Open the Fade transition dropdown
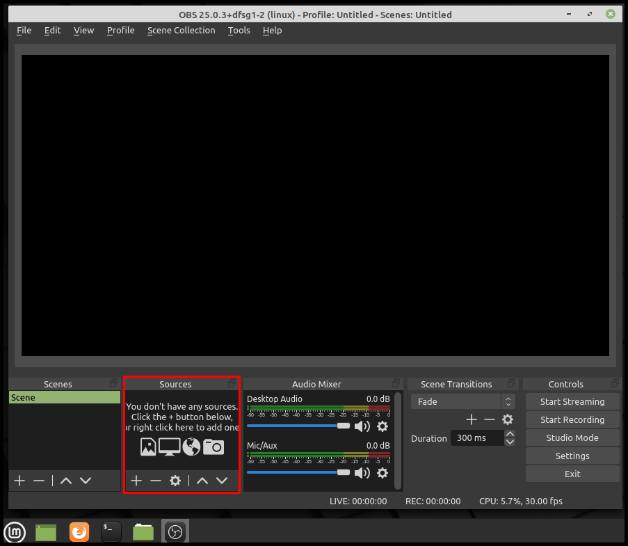 [x=463, y=401]
